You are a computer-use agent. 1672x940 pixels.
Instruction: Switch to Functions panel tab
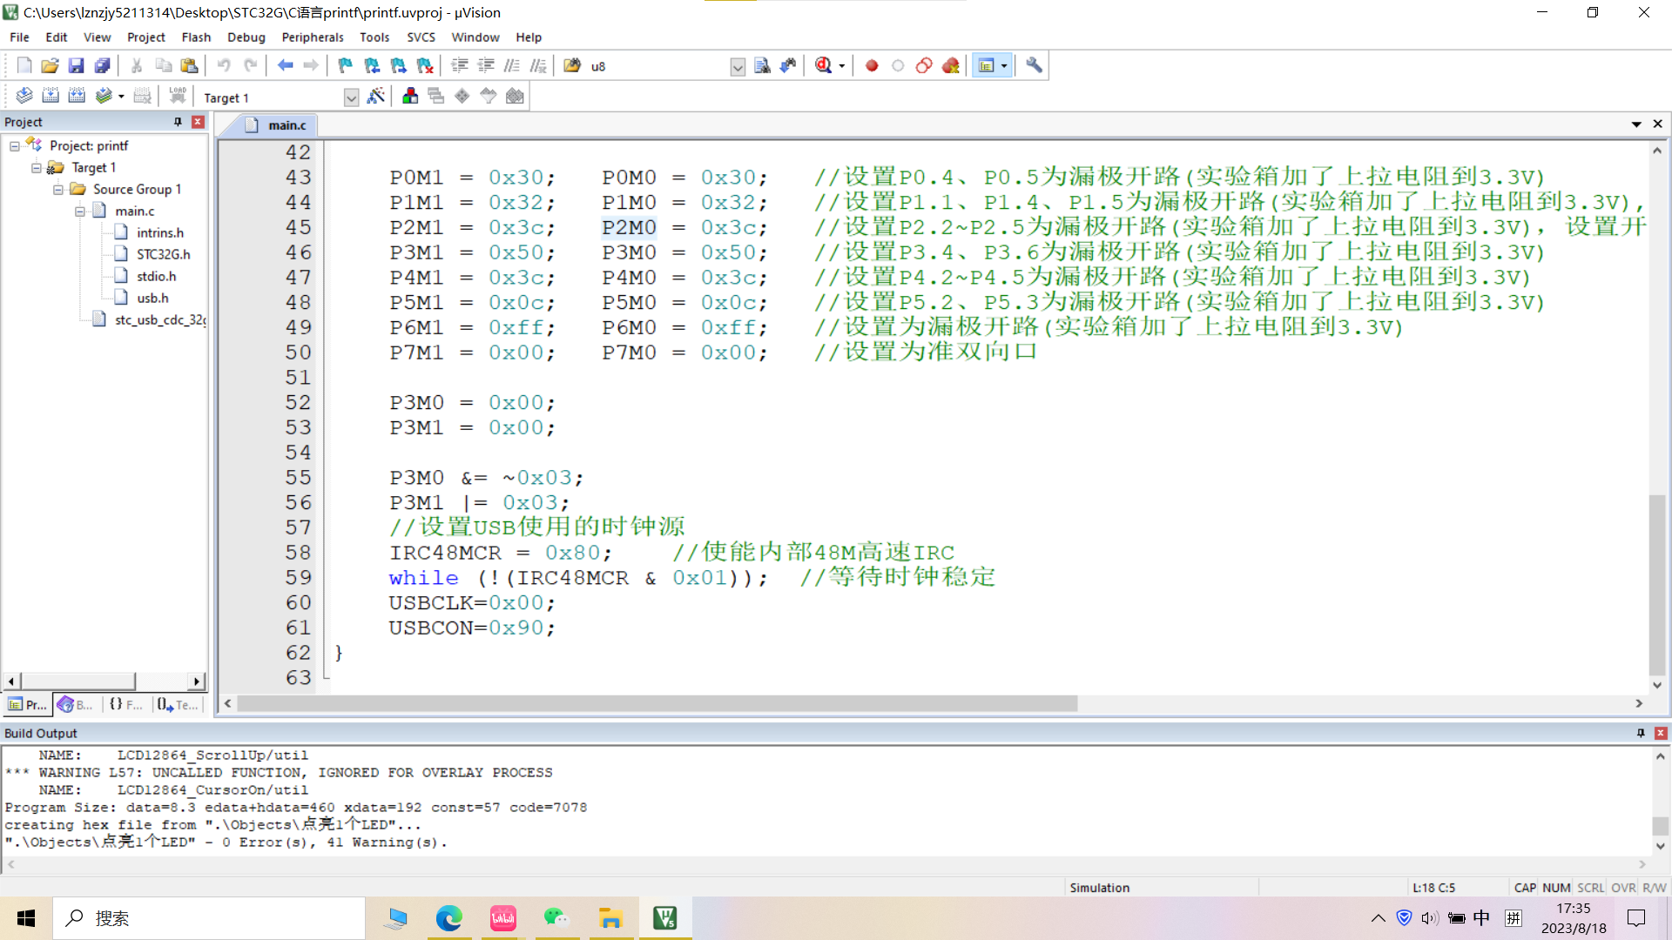[x=126, y=704]
